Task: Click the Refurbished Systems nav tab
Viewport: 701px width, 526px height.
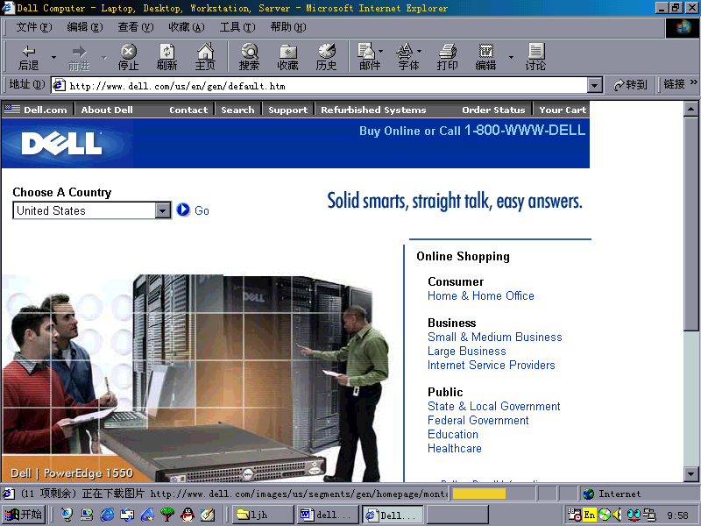Action: coord(373,110)
